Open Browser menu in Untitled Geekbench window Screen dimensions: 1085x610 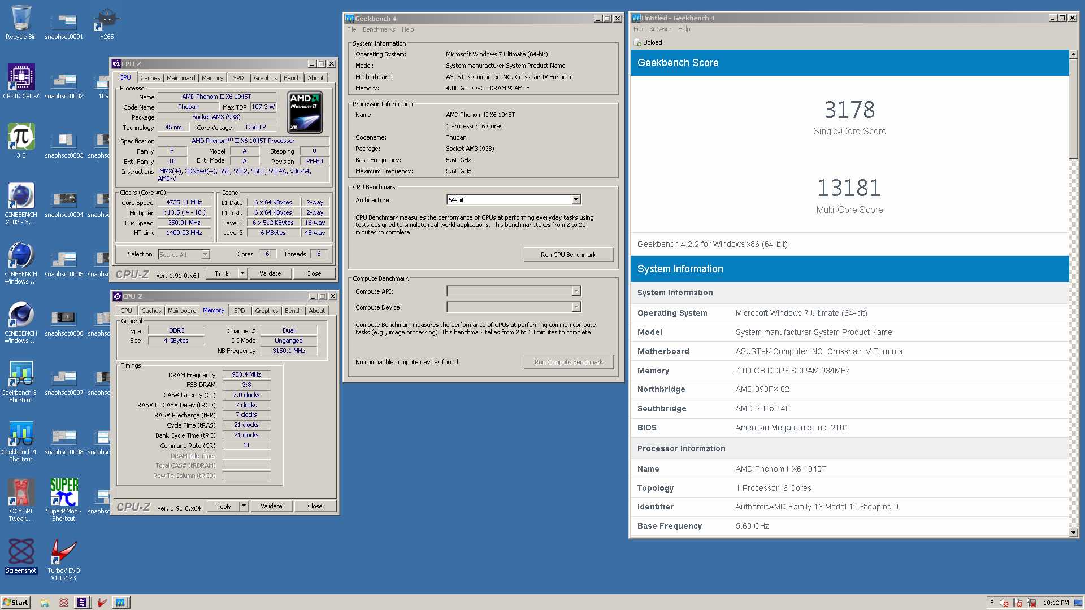click(x=660, y=29)
